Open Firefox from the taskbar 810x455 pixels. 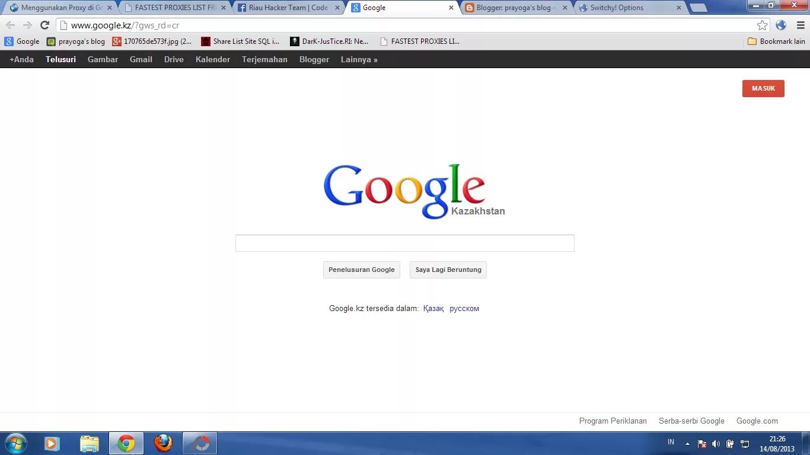pos(162,443)
